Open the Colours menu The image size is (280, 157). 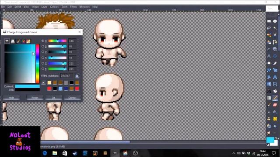click(54, 7)
